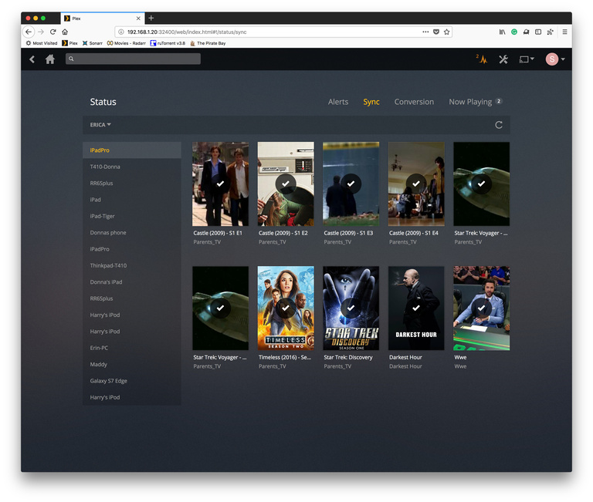Show the sidebar toggle in Firefox

click(538, 32)
